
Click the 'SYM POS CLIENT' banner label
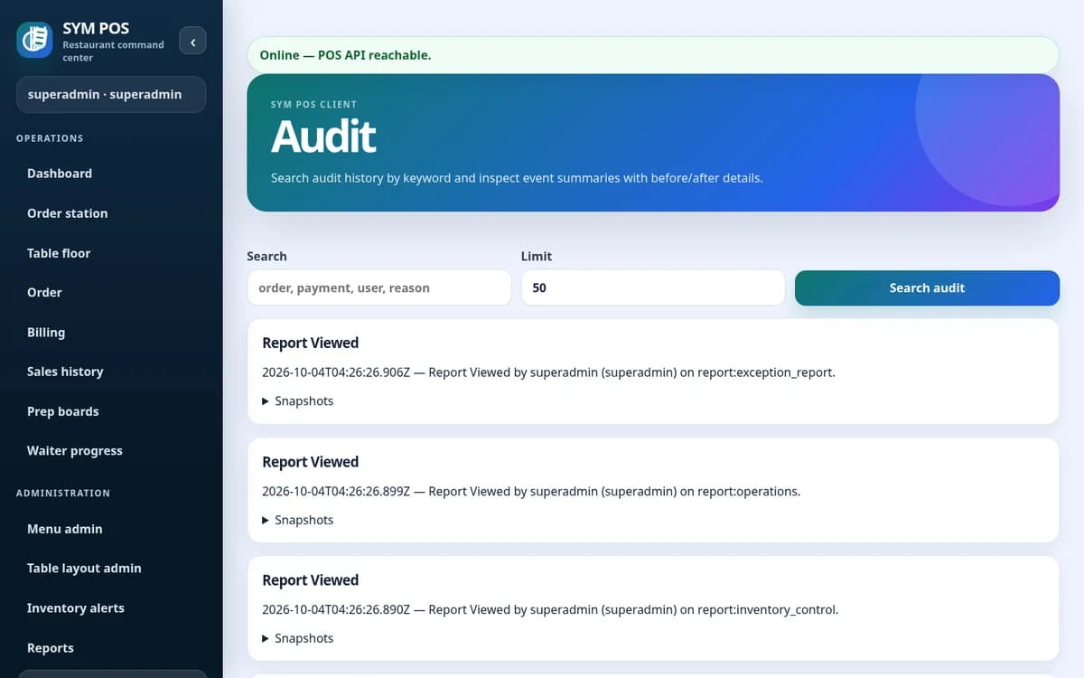[x=313, y=105]
